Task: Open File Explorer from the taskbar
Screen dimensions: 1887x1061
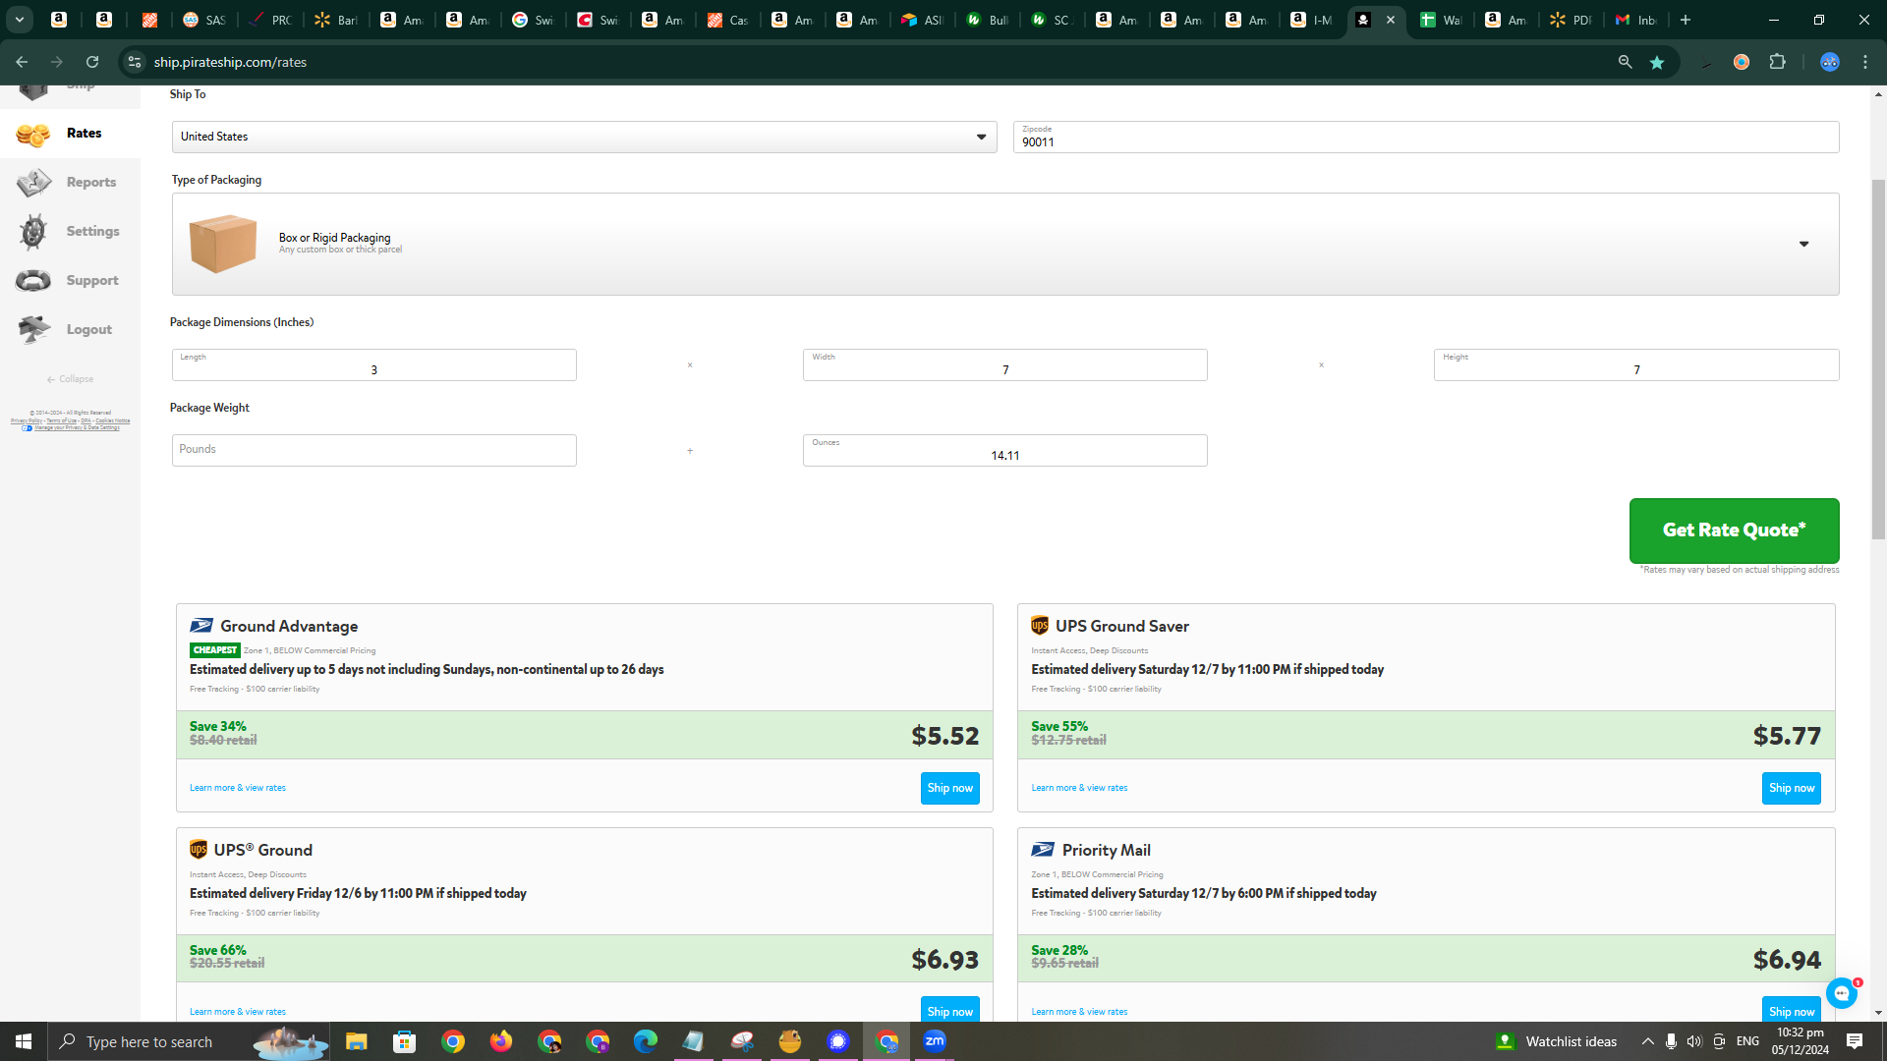Action: coord(356,1041)
